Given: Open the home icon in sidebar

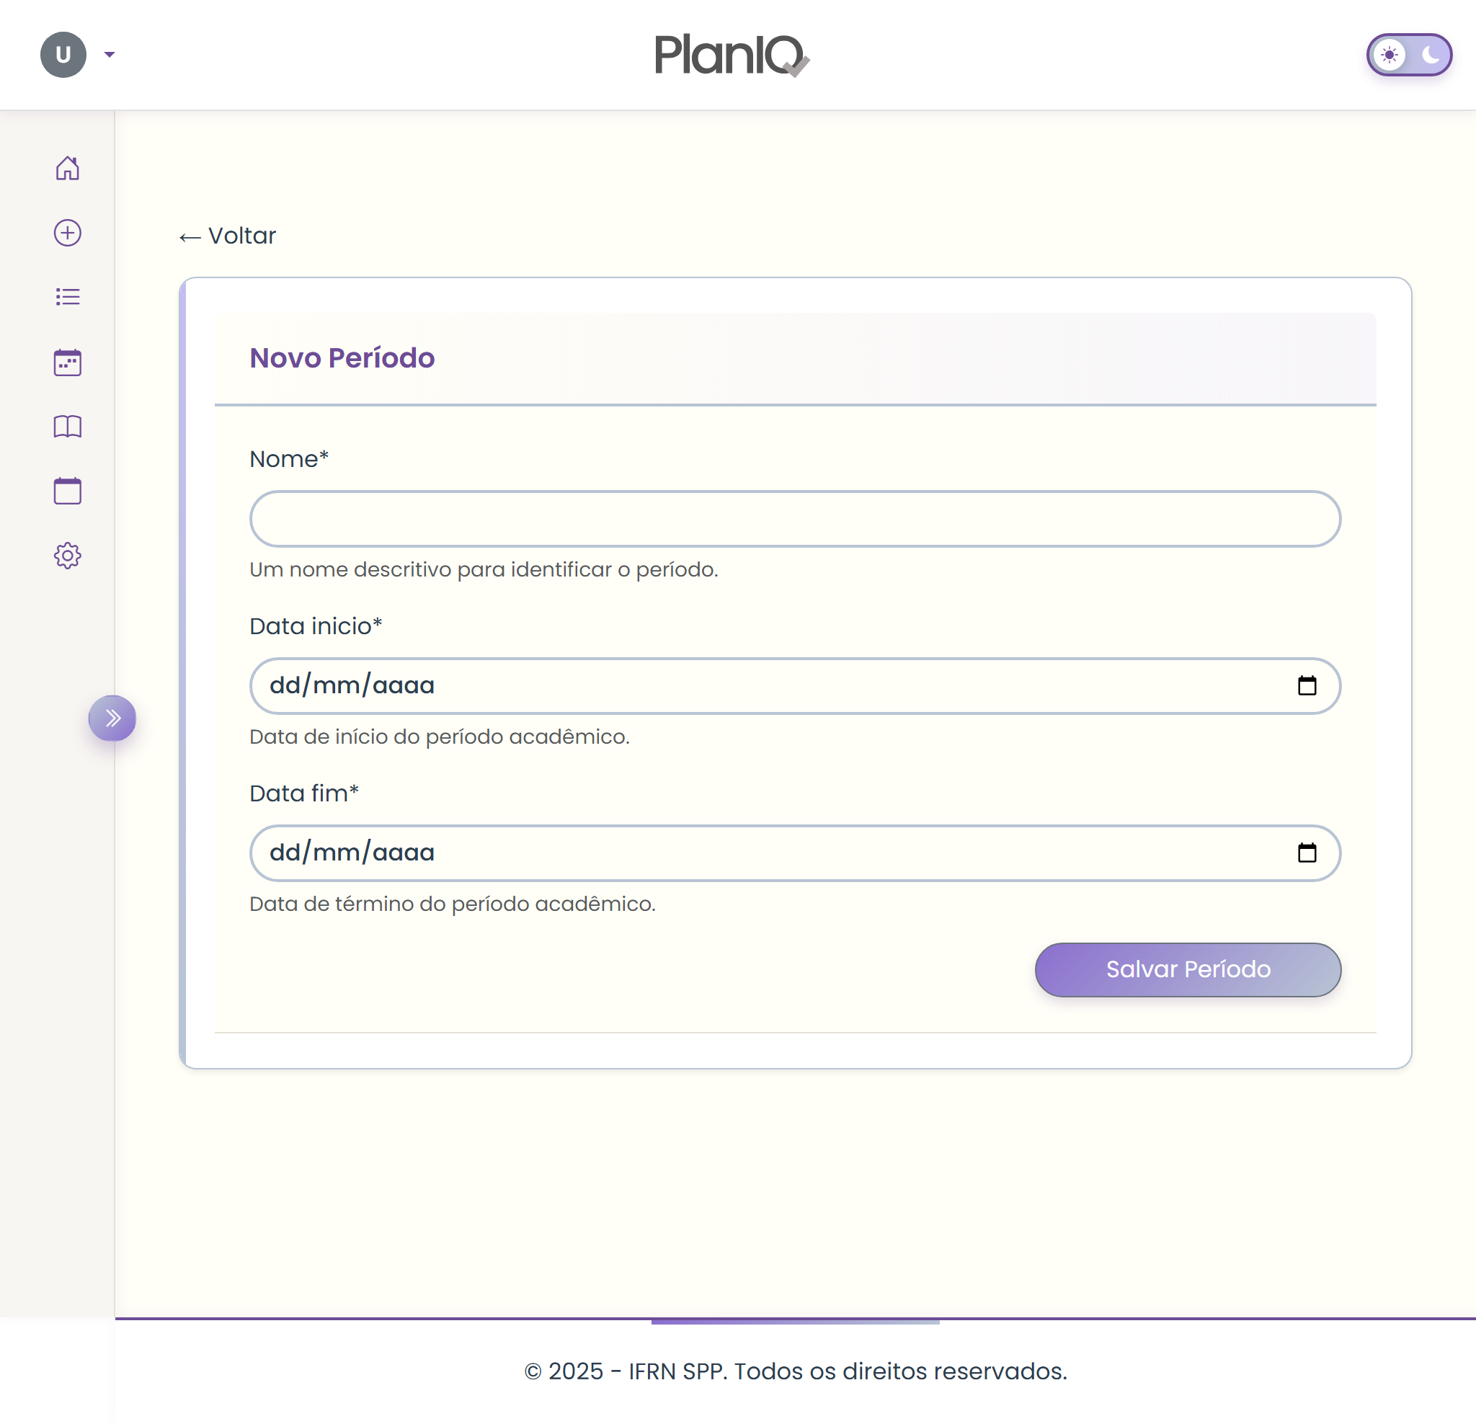Looking at the screenshot, I should coord(67,168).
